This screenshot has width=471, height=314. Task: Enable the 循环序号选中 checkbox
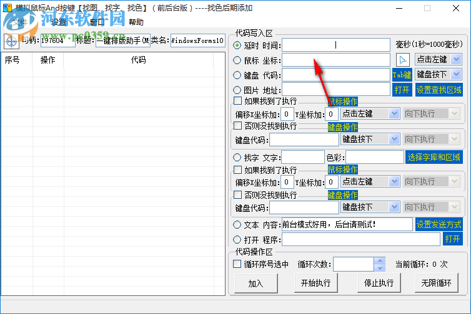click(x=237, y=264)
